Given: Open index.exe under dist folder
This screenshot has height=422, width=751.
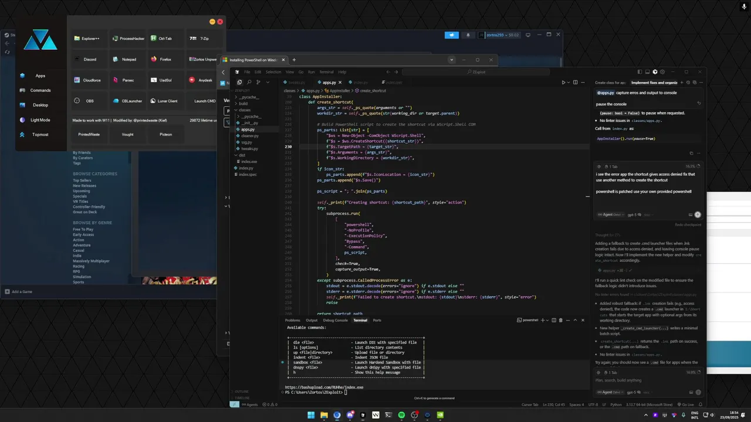Looking at the screenshot, I should pyautogui.click(x=249, y=162).
